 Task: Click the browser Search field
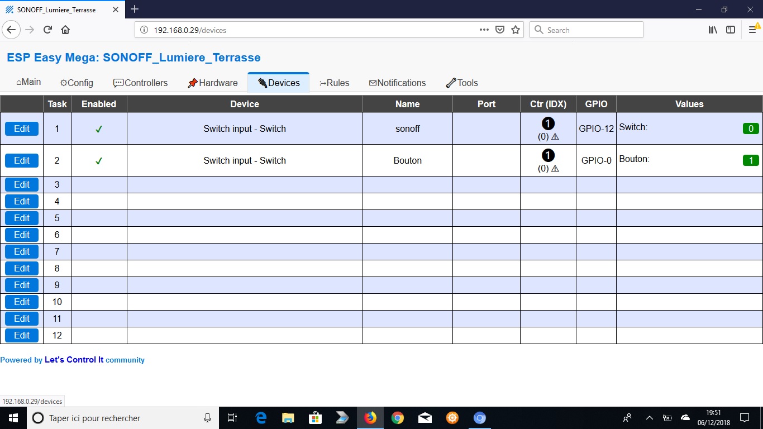point(586,30)
